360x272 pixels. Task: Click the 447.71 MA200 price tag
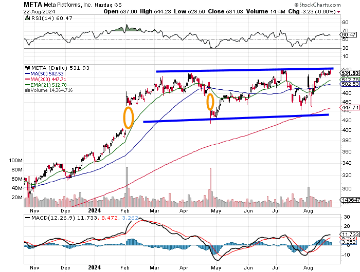[x=350, y=107]
